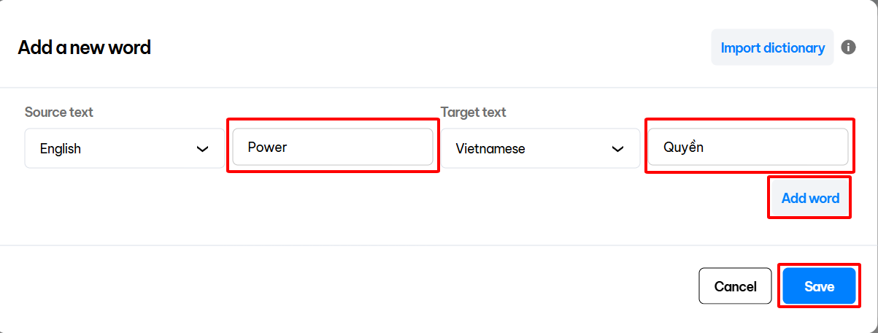Click the "Target text" label
The height and width of the screenshot is (333, 878).
pos(474,112)
